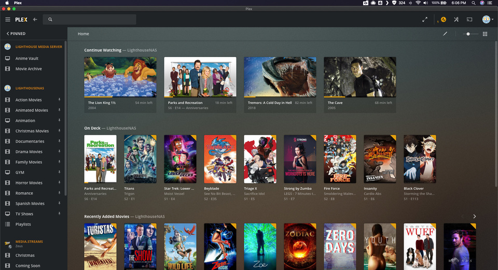Screen dimensions: 498x270
Task: Click the Wi-Fi menu bar icon
Action: click(418, 3)
